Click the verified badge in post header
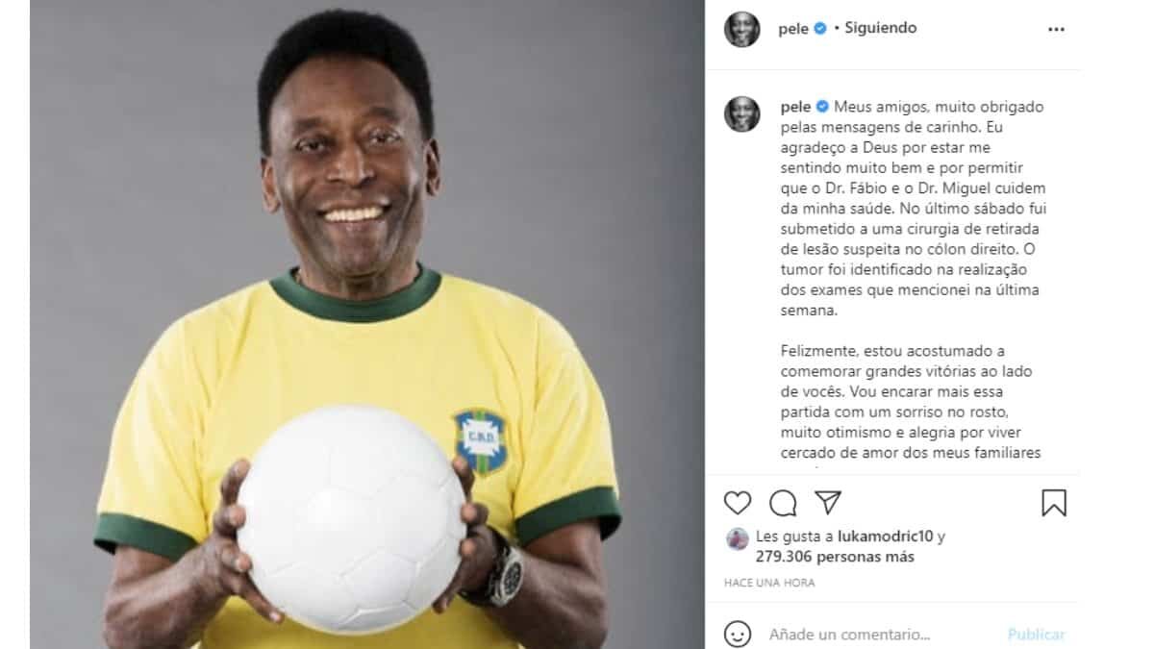 coord(820,29)
